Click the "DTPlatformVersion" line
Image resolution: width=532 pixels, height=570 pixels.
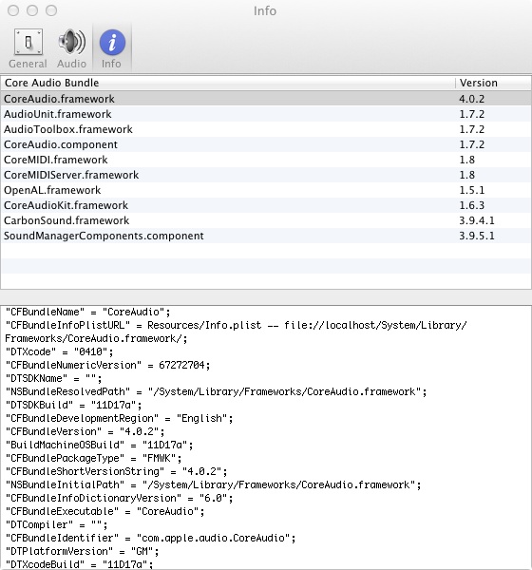[83, 551]
